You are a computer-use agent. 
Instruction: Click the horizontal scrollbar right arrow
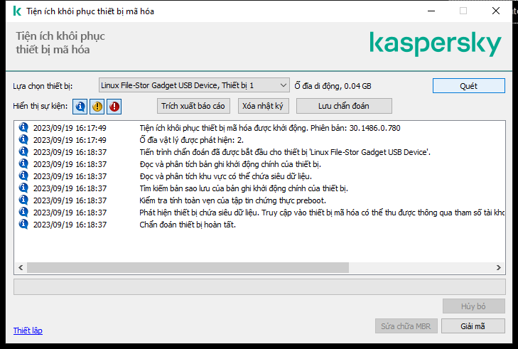(500, 267)
